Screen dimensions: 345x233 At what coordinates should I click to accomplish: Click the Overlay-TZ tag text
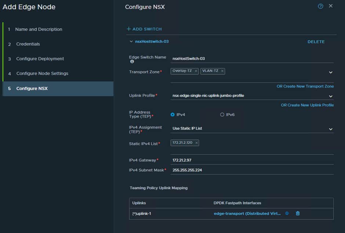pyautogui.click(x=182, y=71)
